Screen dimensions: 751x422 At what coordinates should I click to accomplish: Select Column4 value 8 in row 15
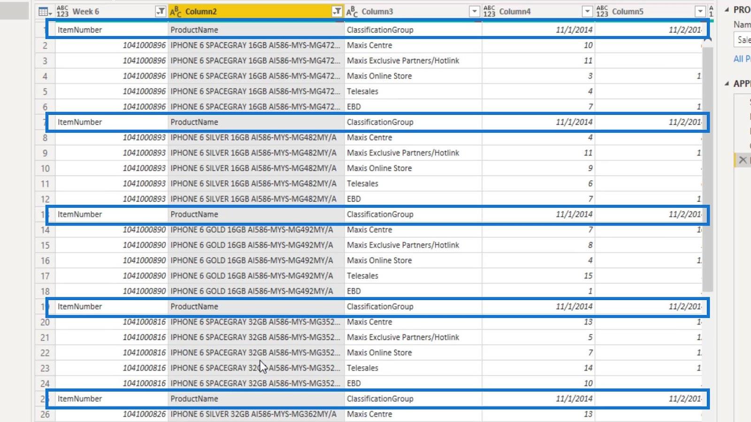coord(538,245)
